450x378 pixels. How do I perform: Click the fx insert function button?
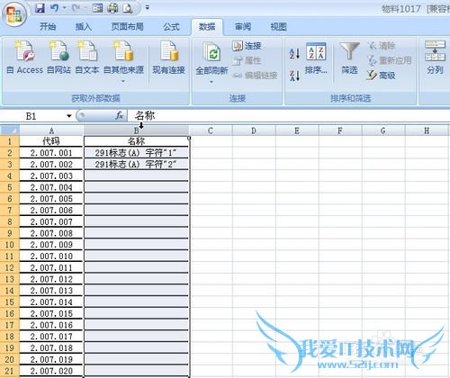point(119,115)
